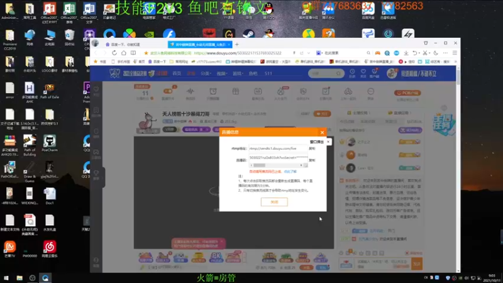Image resolution: width=503 pixels, height=283 pixels.
Task: Dismiss the 窗口弹出 tooltip with its X
Action: click(x=328, y=142)
